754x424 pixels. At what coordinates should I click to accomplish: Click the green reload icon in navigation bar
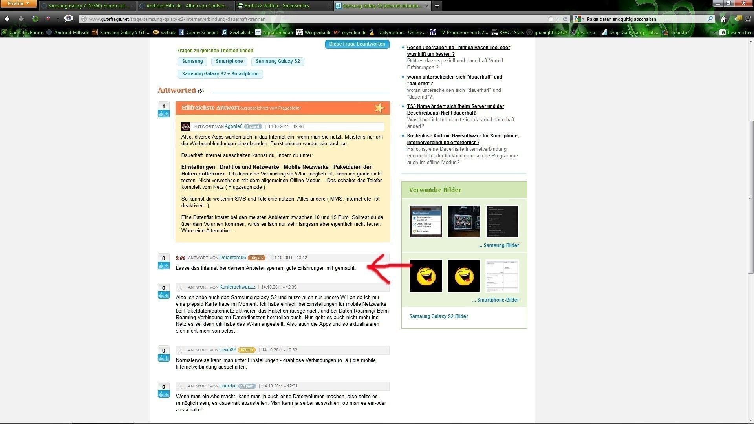coord(35,19)
